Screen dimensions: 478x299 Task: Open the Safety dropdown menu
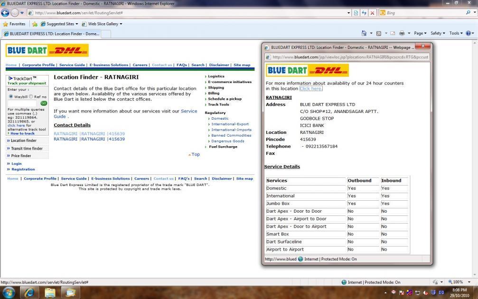point(437,33)
